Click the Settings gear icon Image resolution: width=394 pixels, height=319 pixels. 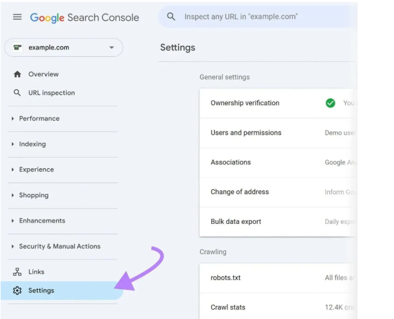click(17, 291)
